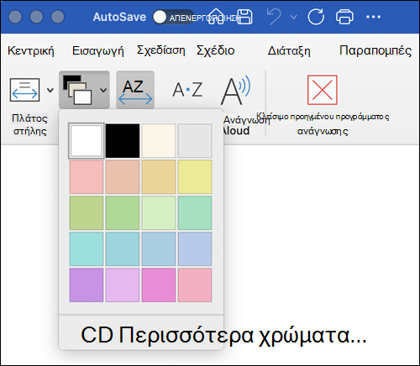Screen dimensions: 420x366
Task: Start Read Aloud with the A speaker icon
Action: coord(235,90)
